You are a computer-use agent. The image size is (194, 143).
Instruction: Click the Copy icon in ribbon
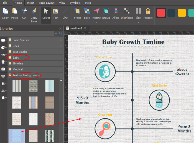[5, 11]
